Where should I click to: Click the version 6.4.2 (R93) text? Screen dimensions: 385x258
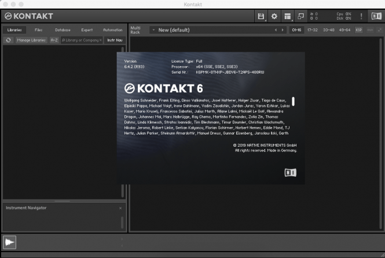pyautogui.click(x=134, y=67)
